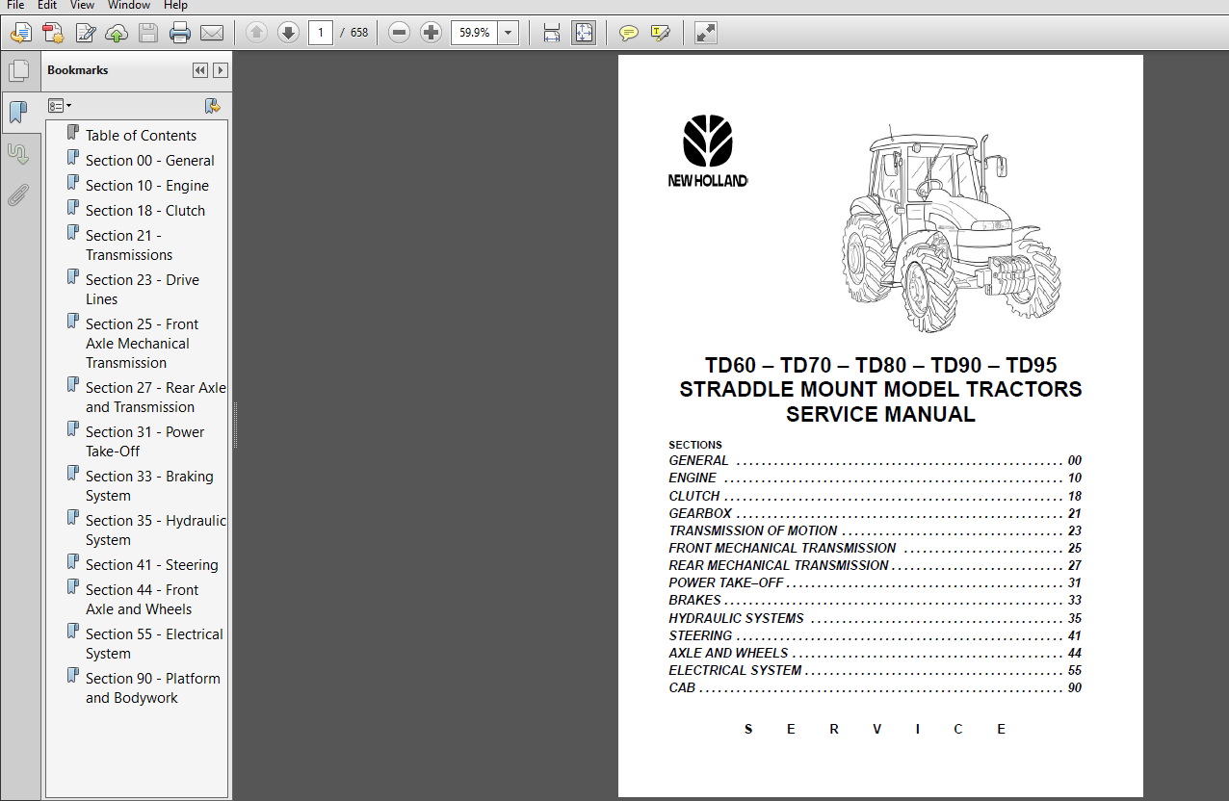1229x801 pixels.
Task: Select Section 33 - Braking System bookmark
Action: [149, 486]
